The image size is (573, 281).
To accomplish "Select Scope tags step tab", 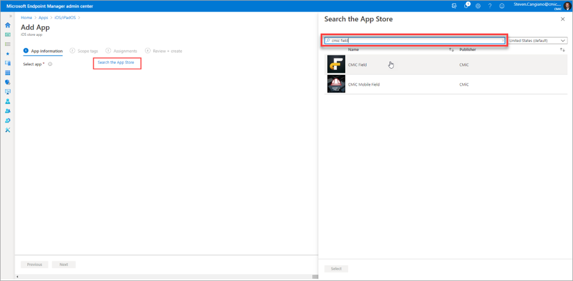I will pyautogui.click(x=84, y=51).
